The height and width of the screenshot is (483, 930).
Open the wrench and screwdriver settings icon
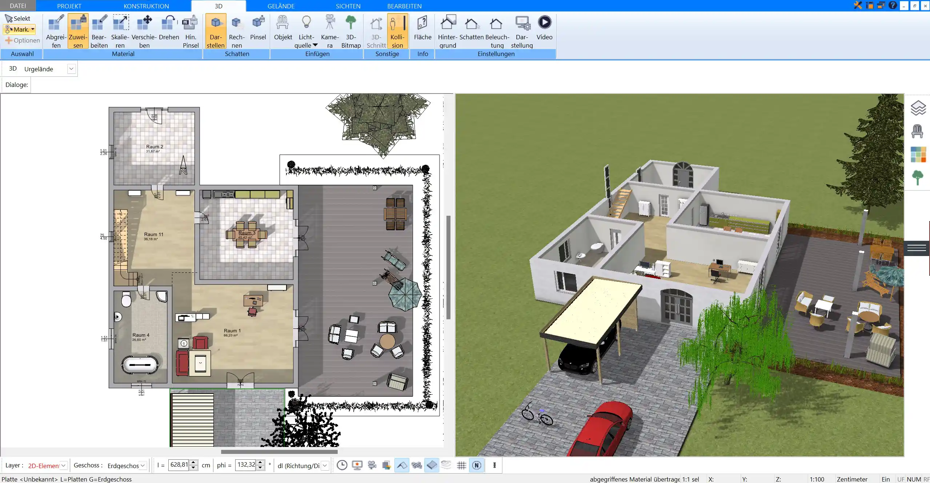click(858, 5)
